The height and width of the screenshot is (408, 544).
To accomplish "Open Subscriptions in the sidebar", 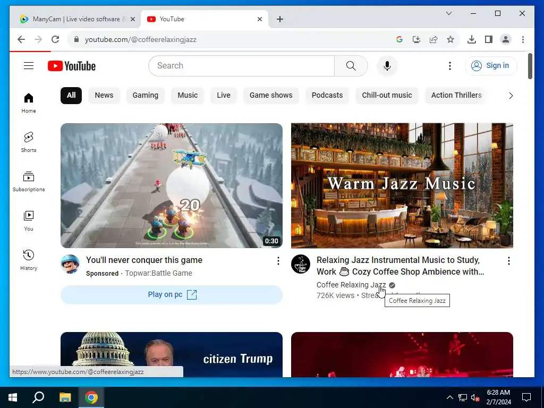I will pyautogui.click(x=29, y=182).
